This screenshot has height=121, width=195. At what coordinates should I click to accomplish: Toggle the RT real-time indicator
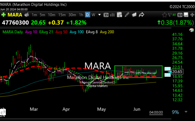[174, 15]
